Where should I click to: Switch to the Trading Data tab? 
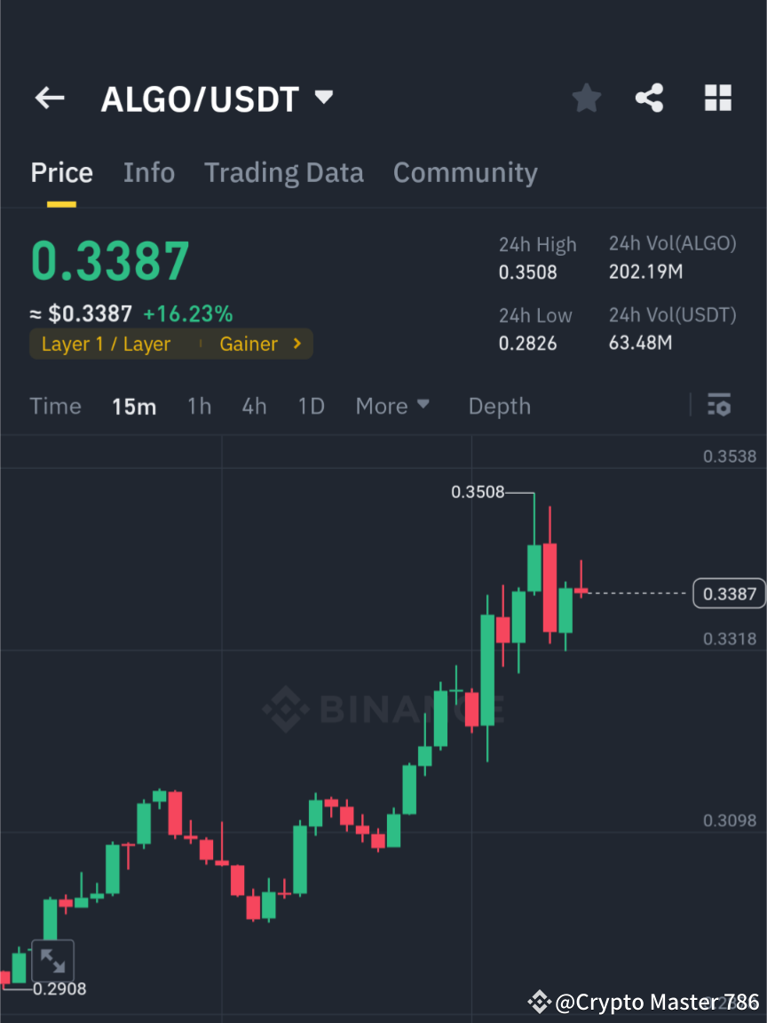284,172
